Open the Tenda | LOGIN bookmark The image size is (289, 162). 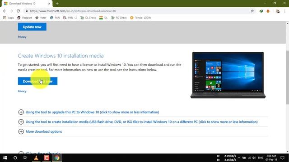tap(140, 18)
